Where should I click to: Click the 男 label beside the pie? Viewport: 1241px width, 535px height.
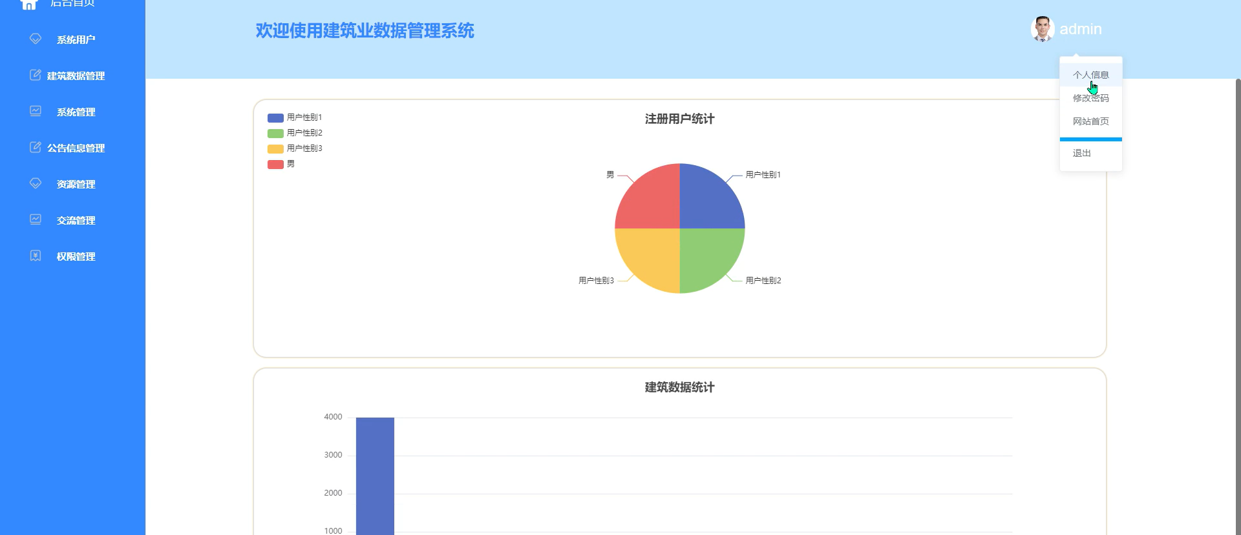(610, 175)
